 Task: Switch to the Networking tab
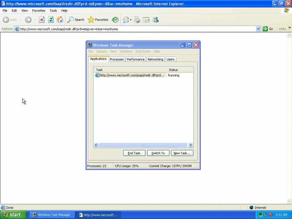pyautogui.click(x=155, y=59)
